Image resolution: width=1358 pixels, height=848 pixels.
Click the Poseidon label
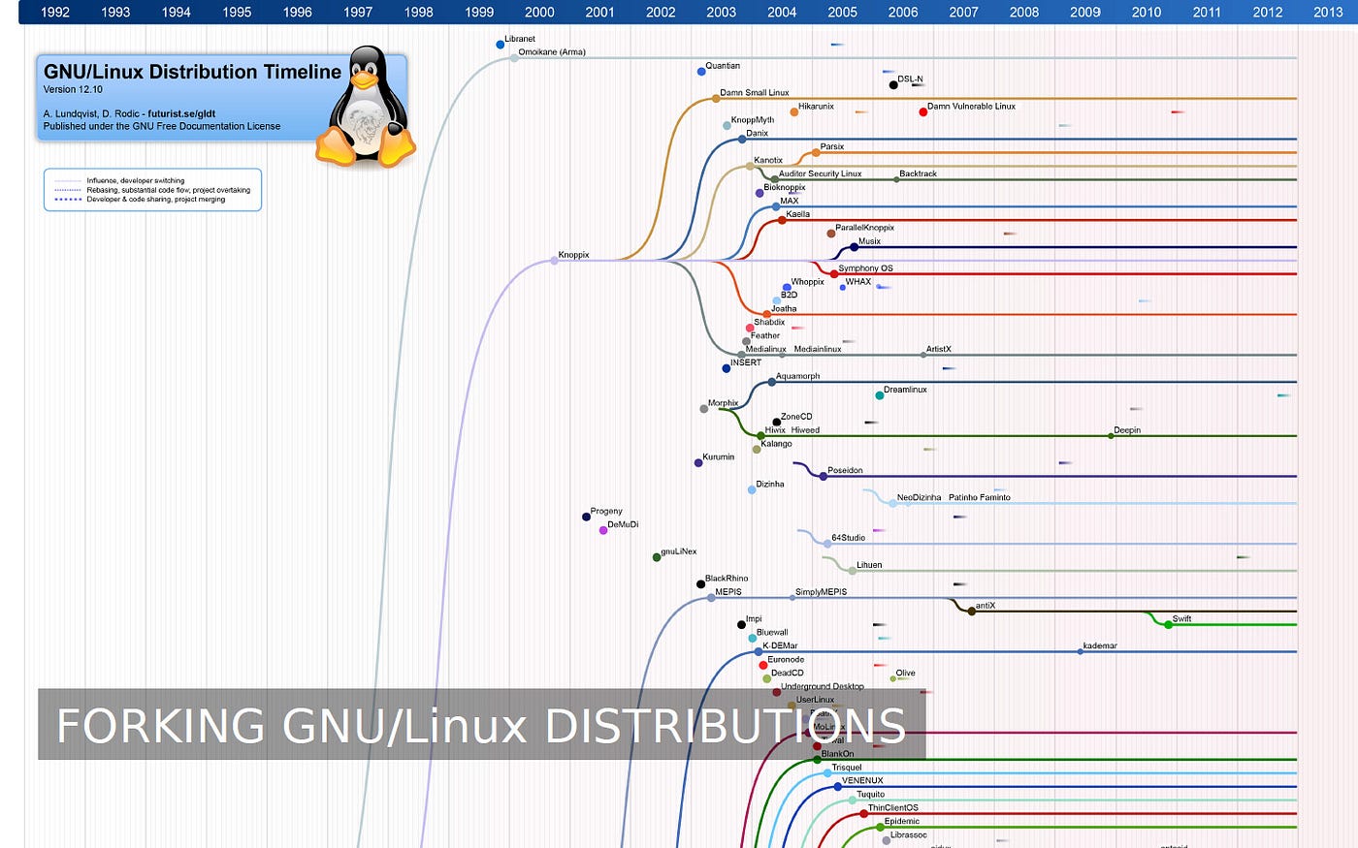pos(845,471)
